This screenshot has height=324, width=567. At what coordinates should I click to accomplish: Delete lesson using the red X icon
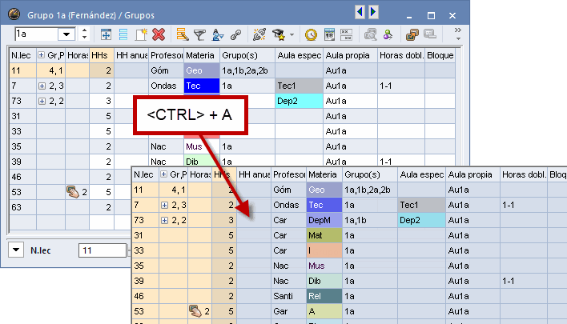tap(159, 34)
